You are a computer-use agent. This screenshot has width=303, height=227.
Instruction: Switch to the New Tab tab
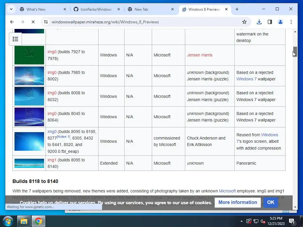click(150, 9)
